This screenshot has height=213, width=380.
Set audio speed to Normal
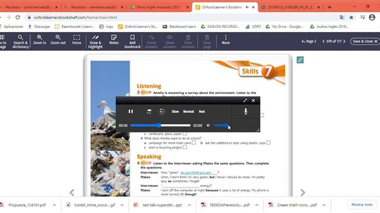pos(188,112)
